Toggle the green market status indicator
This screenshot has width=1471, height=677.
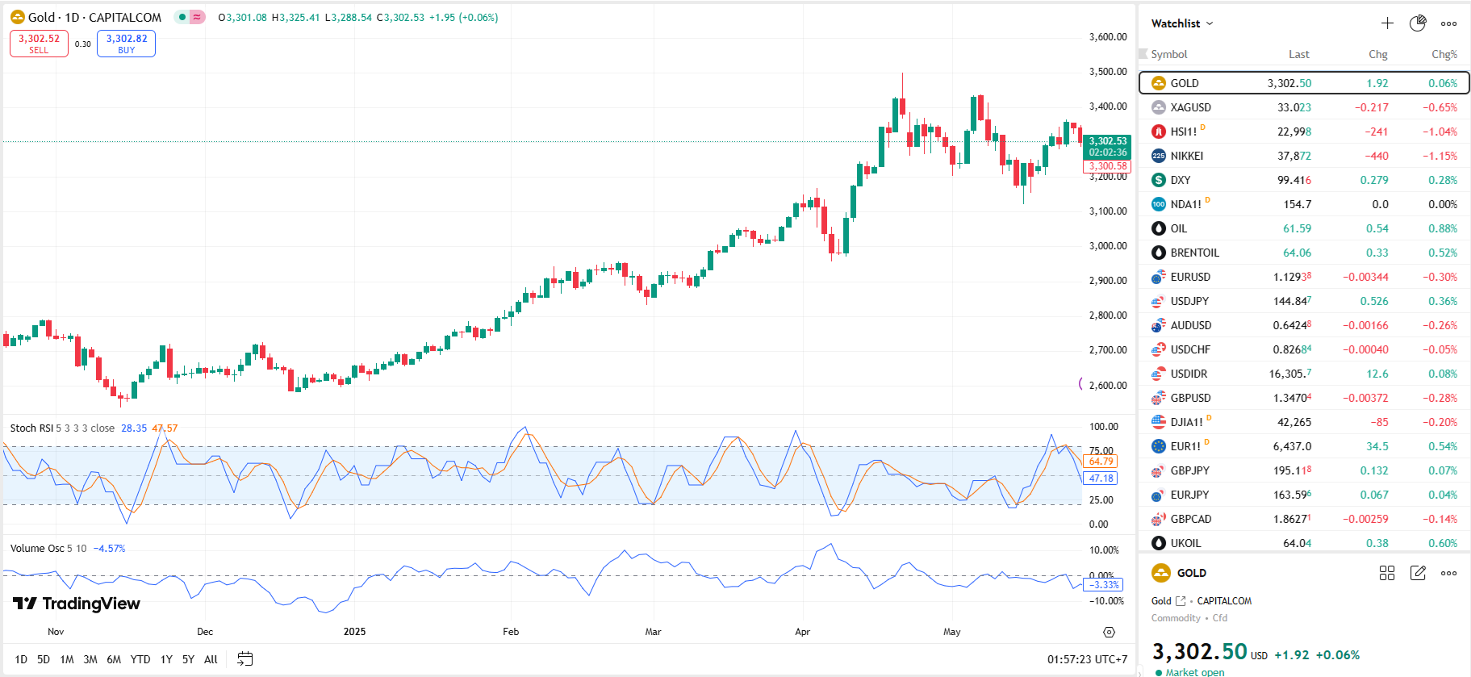pyautogui.click(x=182, y=17)
